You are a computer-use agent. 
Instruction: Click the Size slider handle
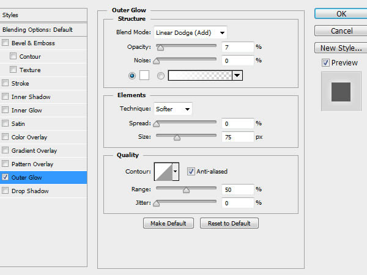[177, 137]
